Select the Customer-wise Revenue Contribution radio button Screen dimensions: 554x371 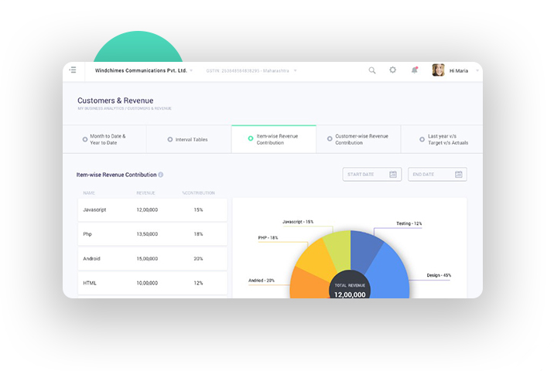[330, 139]
